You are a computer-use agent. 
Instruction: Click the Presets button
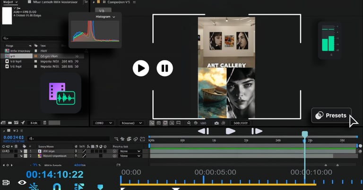[x=331, y=115]
